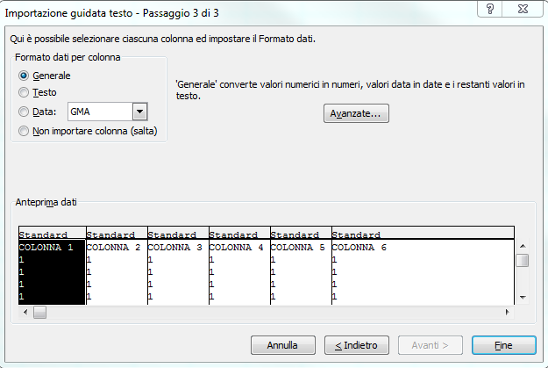The width and height of the screenshot is (548, 368).
Task: Close the text import wizard dialog
Action: [x=523, y=9]
